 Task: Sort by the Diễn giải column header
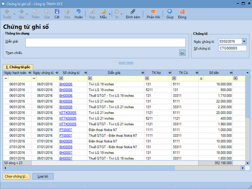114,73
